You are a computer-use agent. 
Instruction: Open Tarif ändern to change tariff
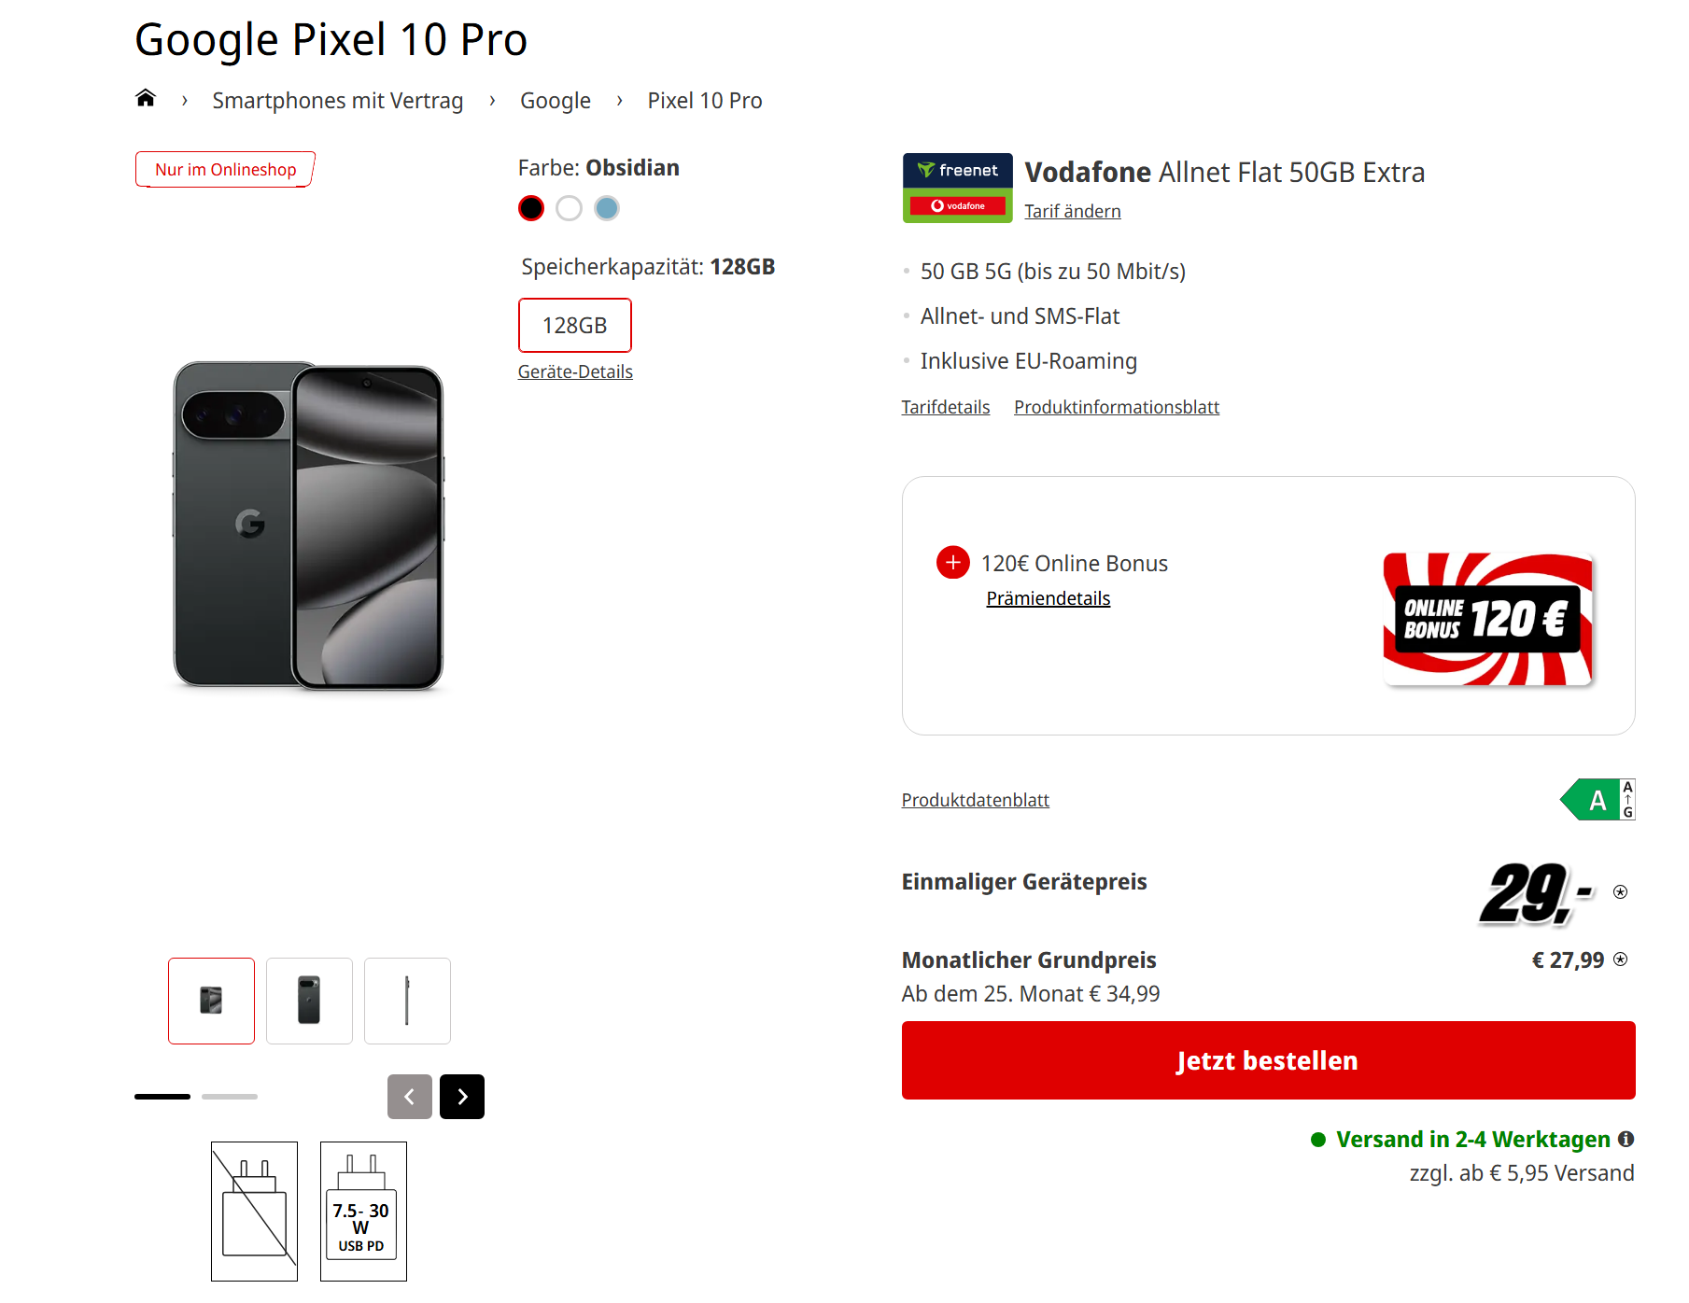click(x=1072, y=211)
